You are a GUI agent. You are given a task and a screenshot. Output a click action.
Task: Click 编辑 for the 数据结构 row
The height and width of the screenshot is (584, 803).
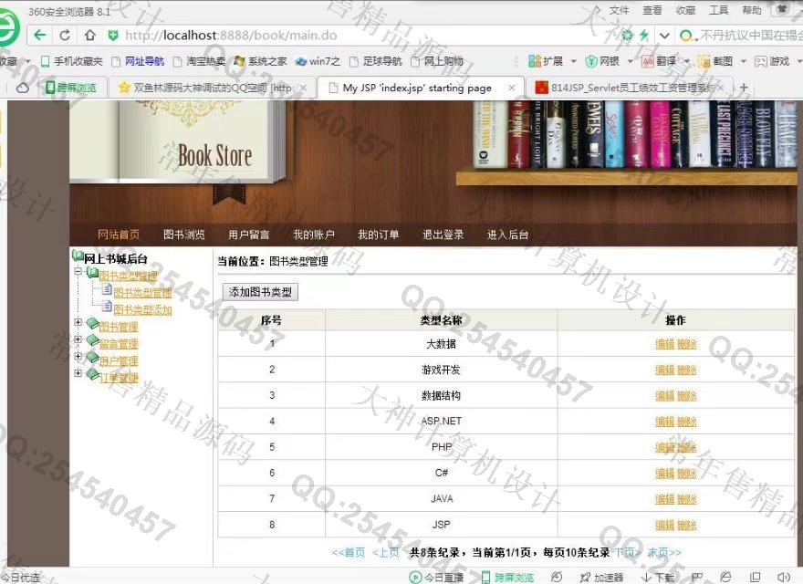(x=664, y=396)
